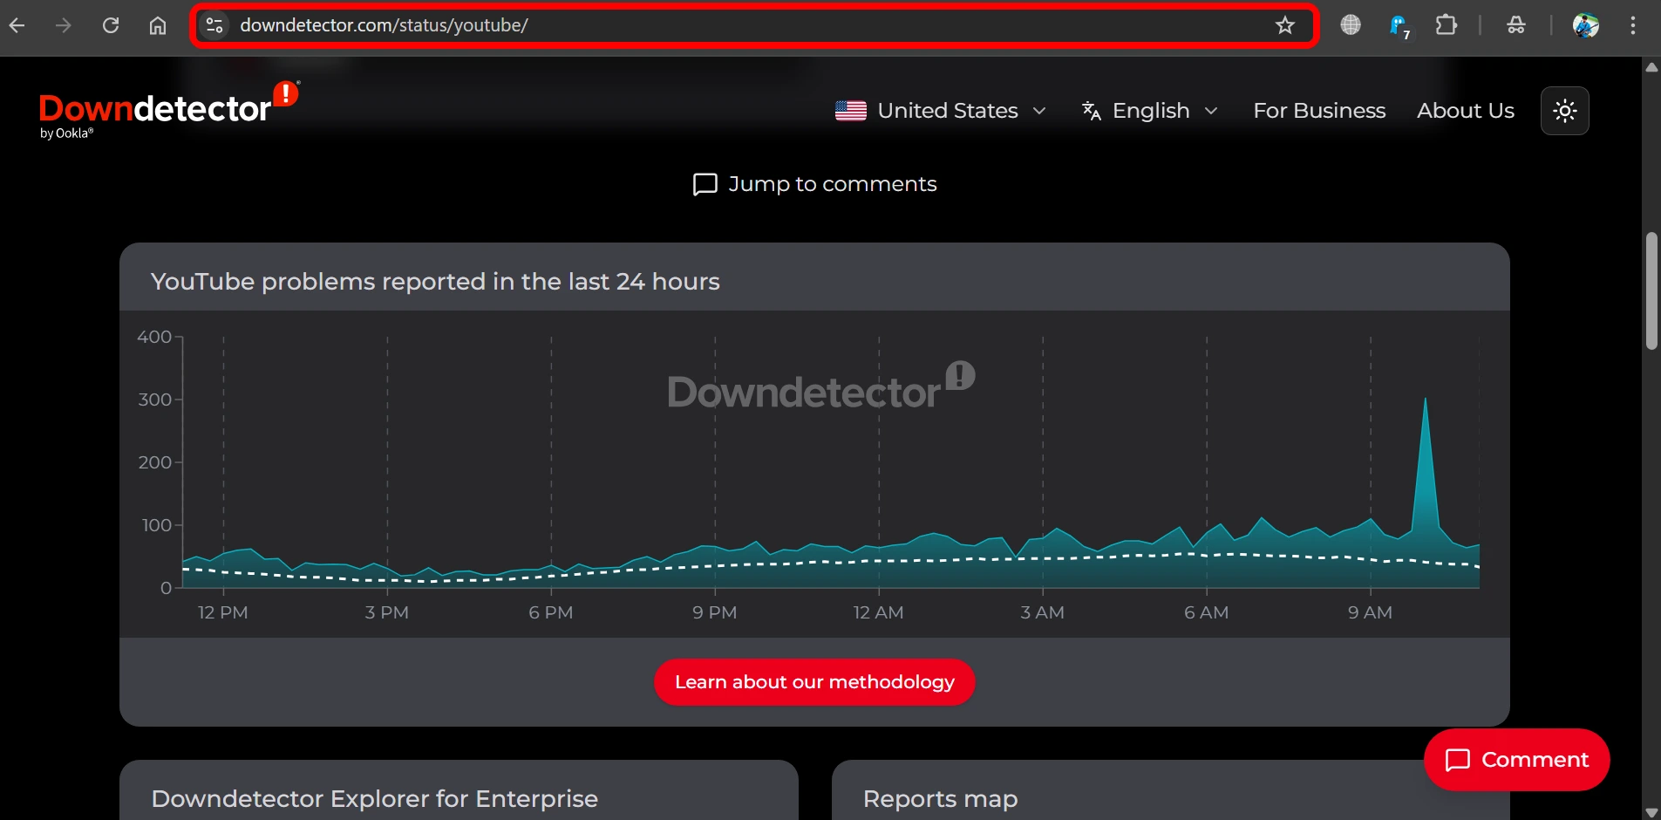Go to About Us page
The height and width of the screenshot is (820, 1661).
[x=1465, y=111]
